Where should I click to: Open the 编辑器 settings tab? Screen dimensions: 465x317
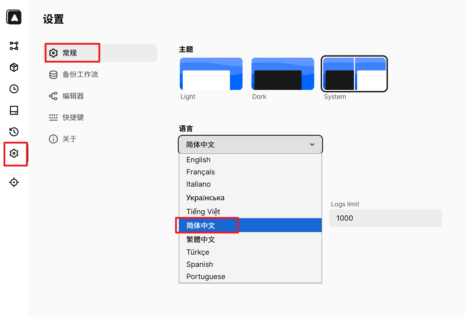(73, 96)
